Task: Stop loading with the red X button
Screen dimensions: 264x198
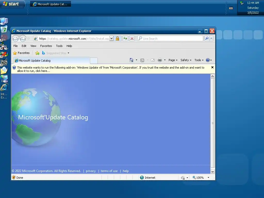Action: (x=132, y=39)
